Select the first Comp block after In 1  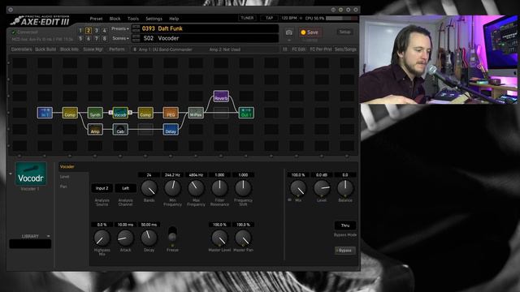[x=70, y=113]
